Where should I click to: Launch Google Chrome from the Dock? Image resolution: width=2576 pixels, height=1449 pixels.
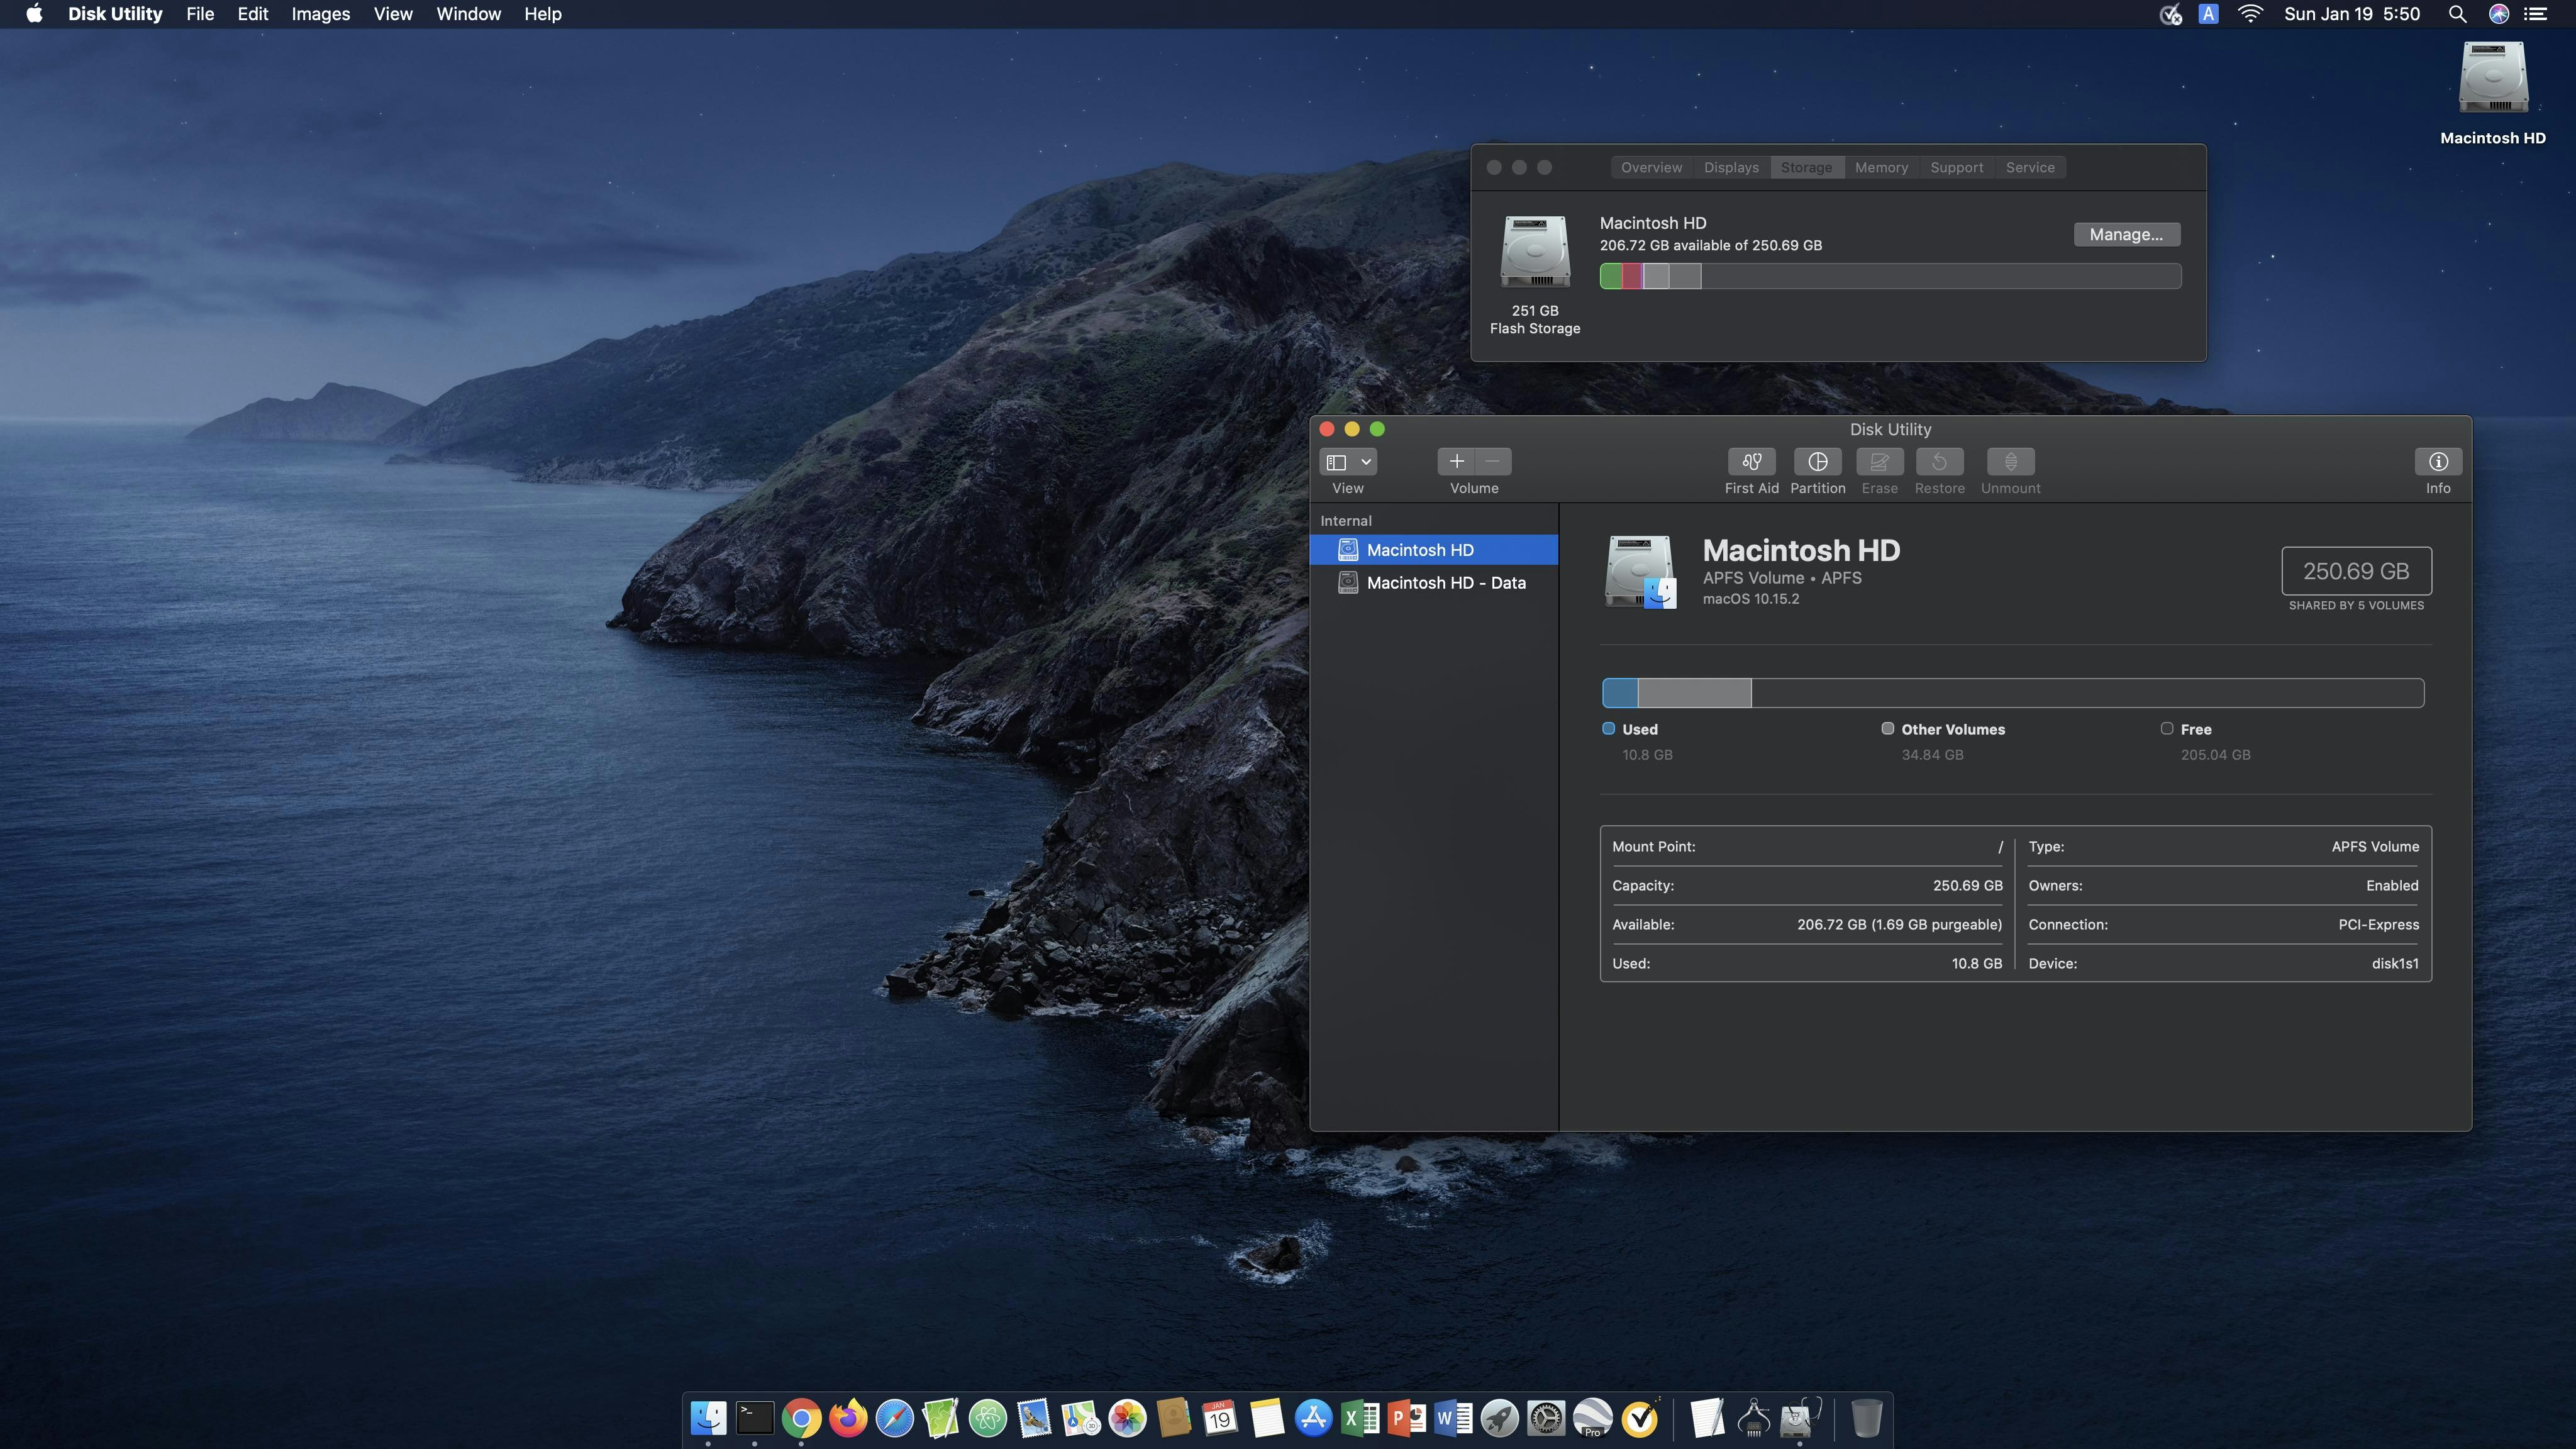coord(801,1418)
